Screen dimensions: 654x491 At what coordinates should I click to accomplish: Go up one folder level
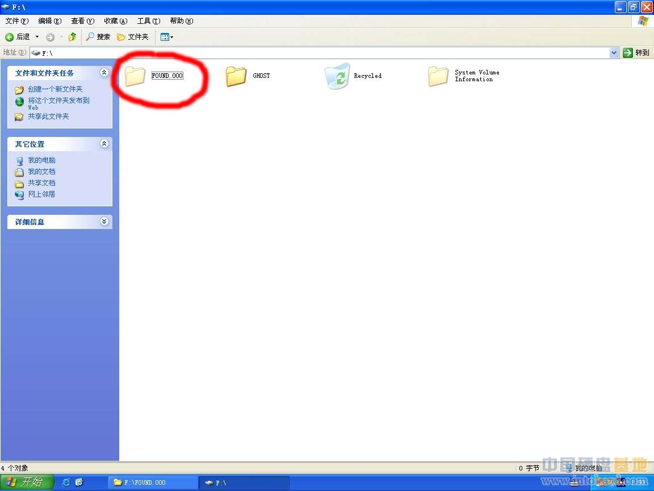(x=73, y=37)
